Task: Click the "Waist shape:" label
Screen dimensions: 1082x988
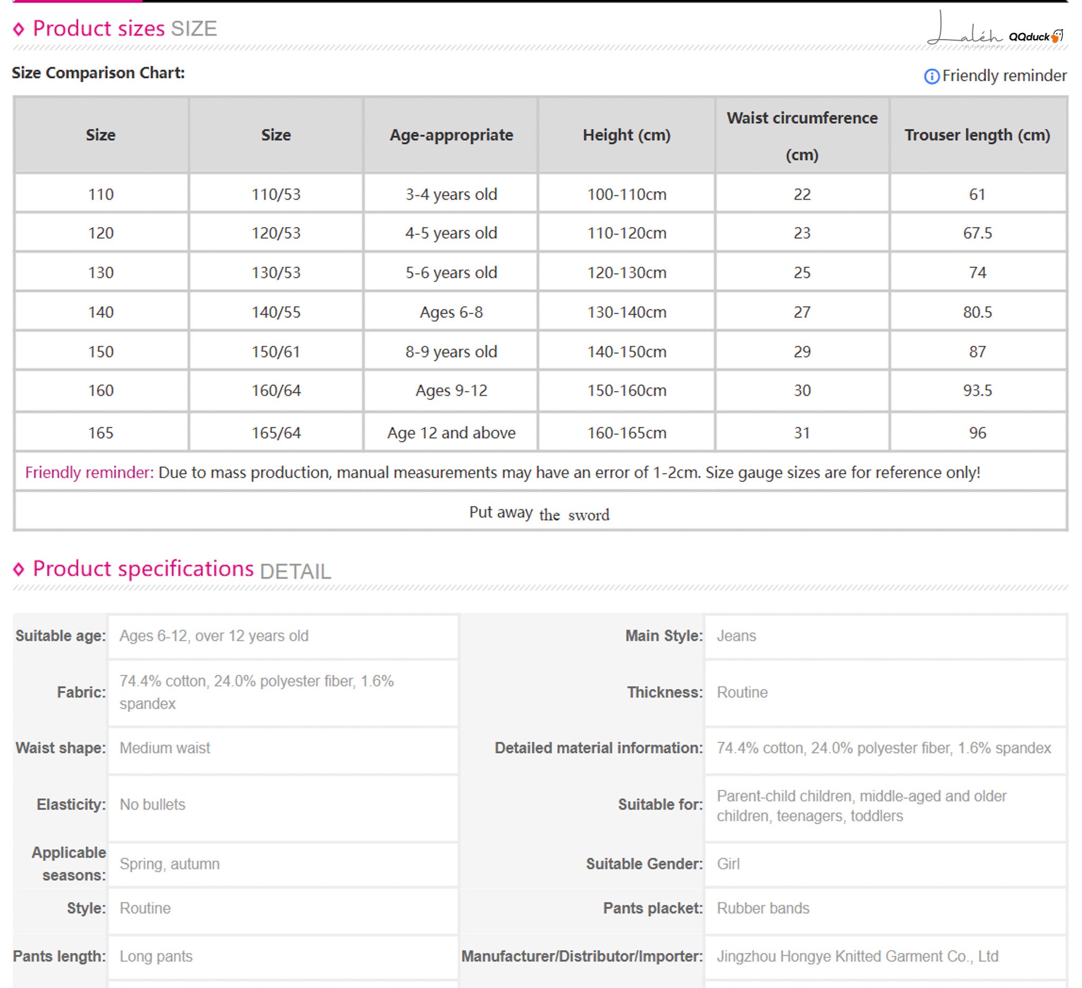Action: pyautogui.click(x=61, y=748)
